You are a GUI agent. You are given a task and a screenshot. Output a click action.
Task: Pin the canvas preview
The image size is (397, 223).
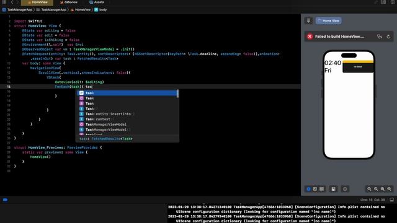[x=308, y=20]
